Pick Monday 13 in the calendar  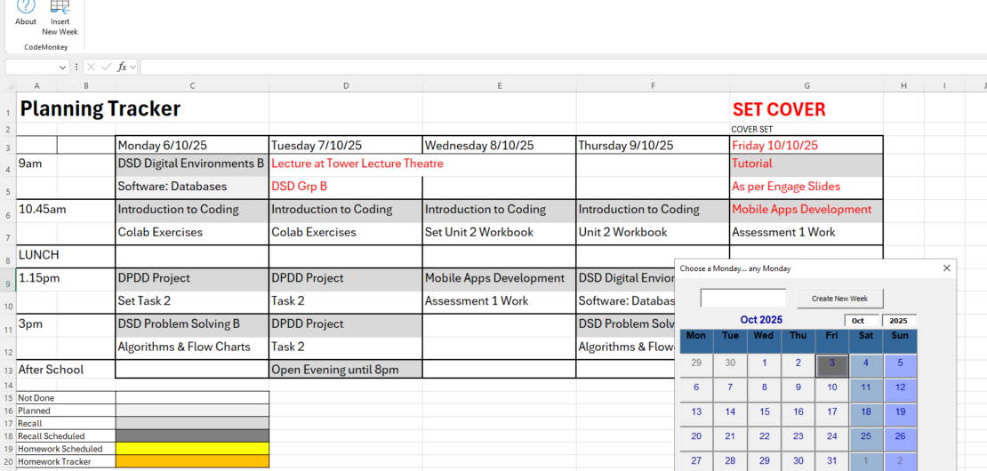click(696, 412)
